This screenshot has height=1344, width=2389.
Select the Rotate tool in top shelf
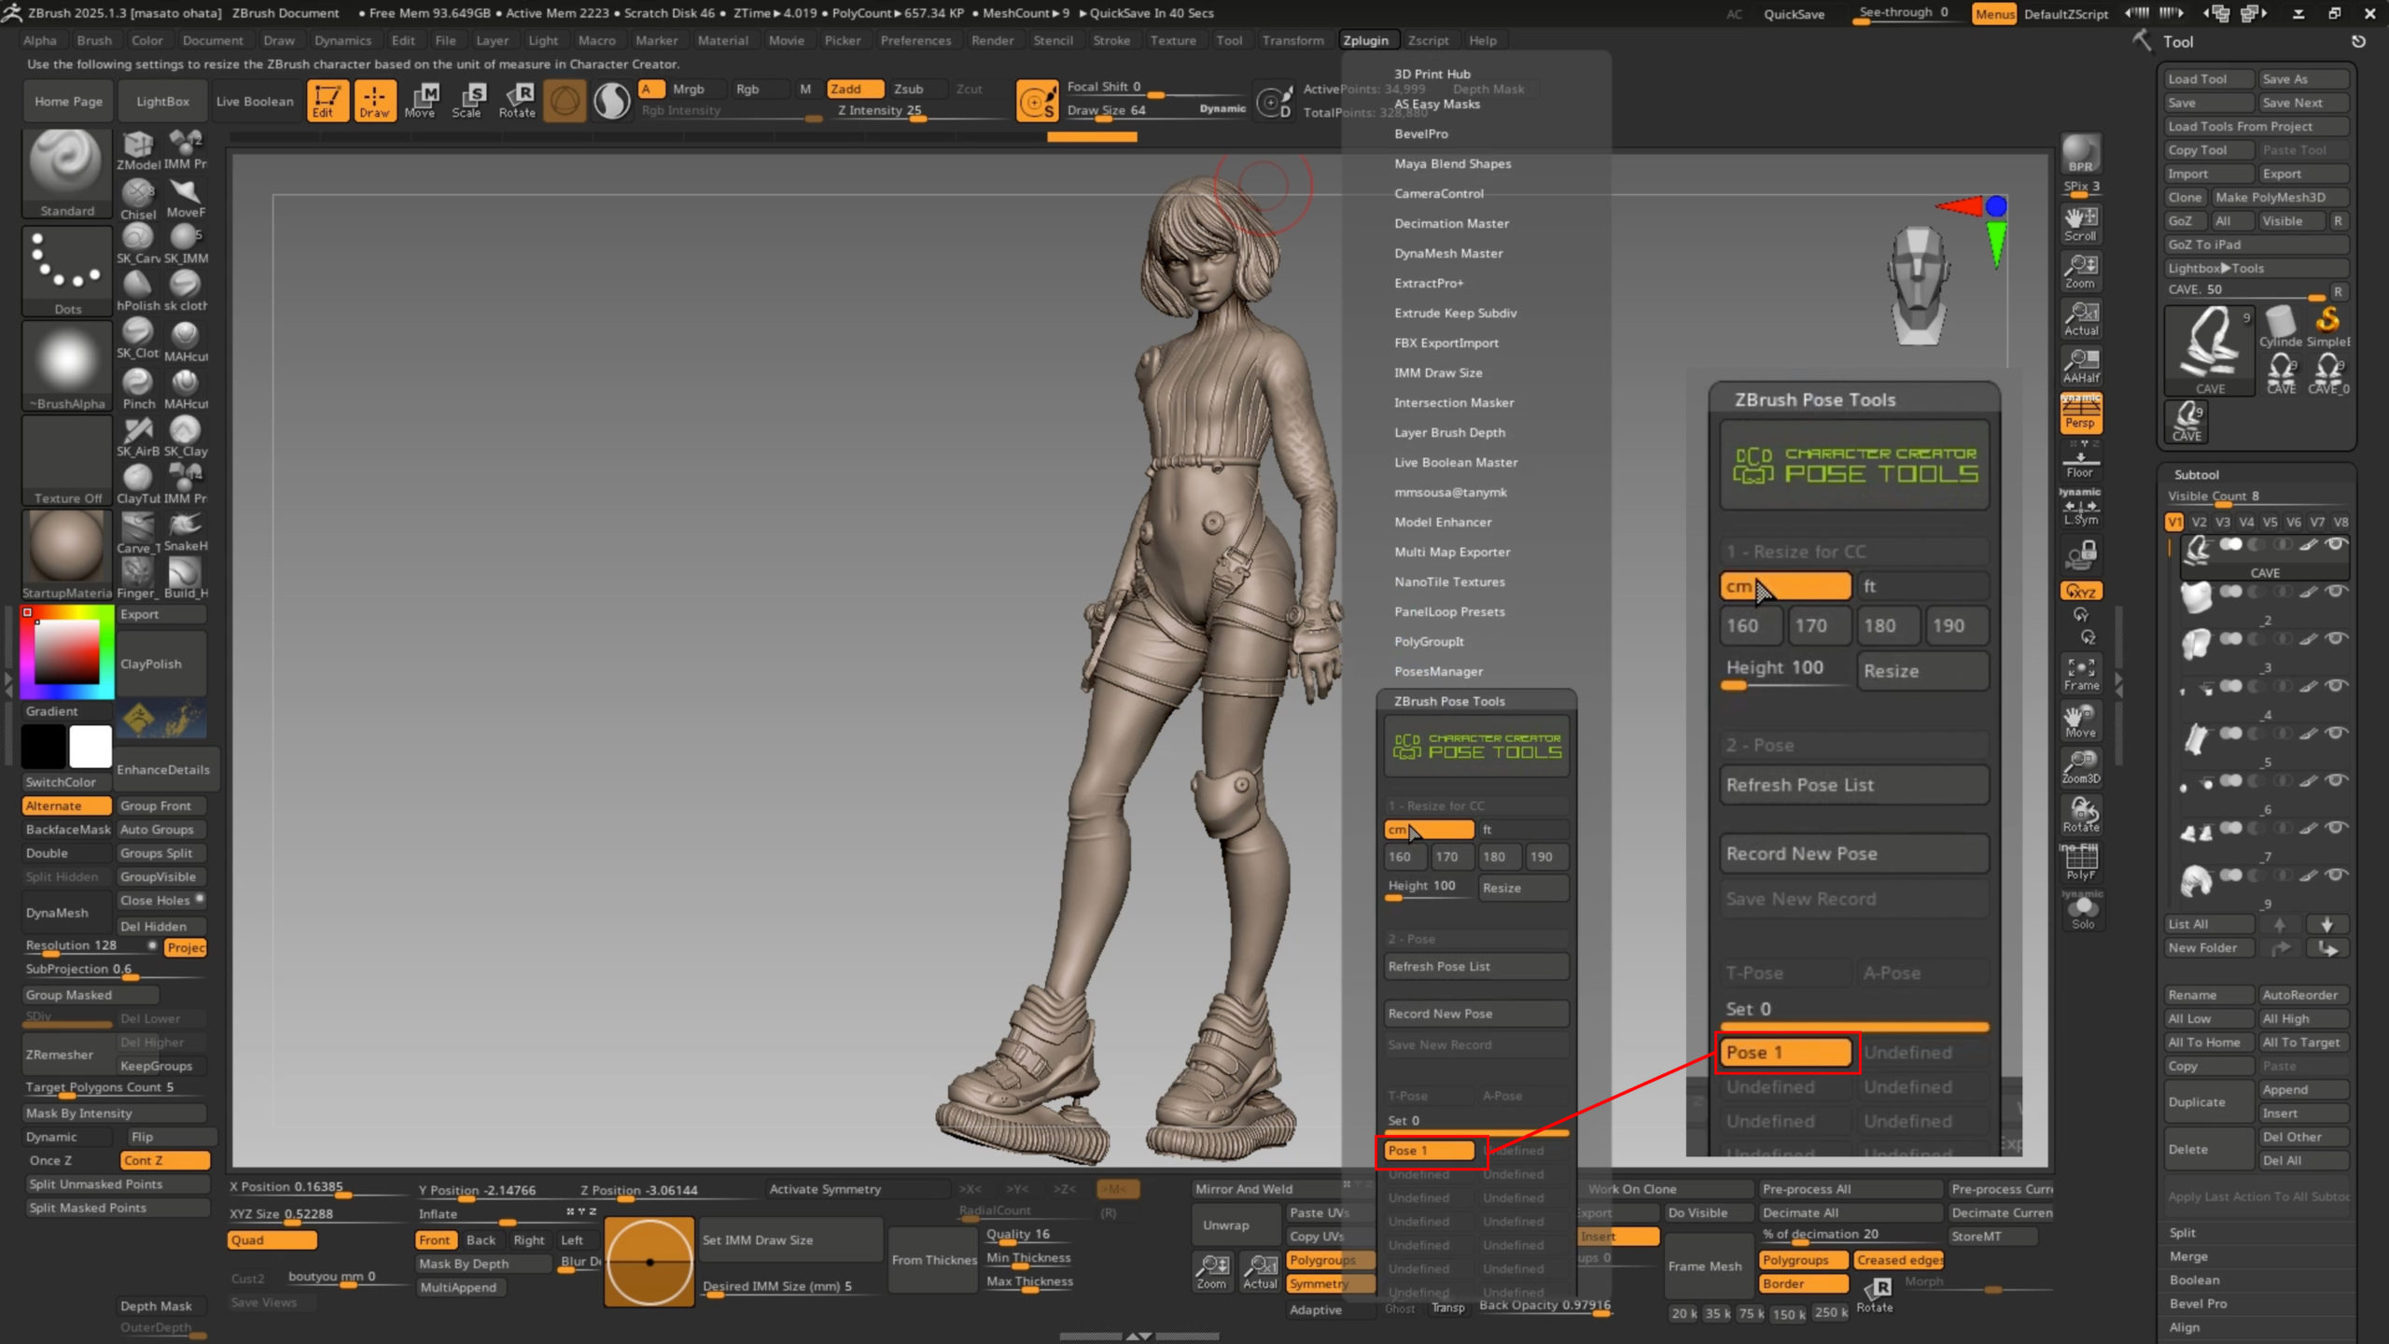(517, 100)
